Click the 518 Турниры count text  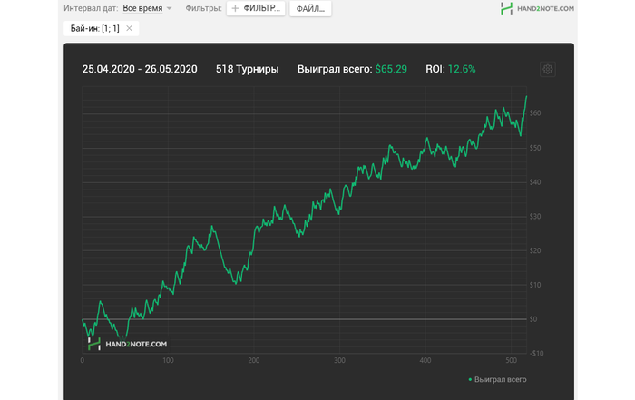point(247,69)
